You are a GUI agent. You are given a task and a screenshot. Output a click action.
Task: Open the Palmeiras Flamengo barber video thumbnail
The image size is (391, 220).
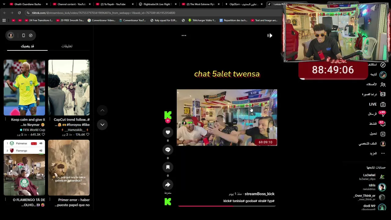(24, 168)
